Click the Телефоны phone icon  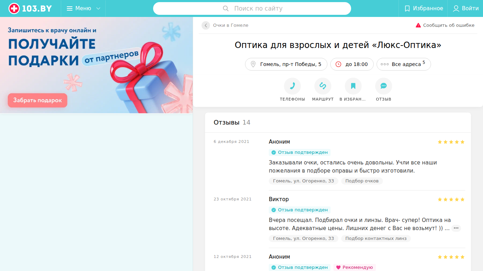click(x=292, y=86)
